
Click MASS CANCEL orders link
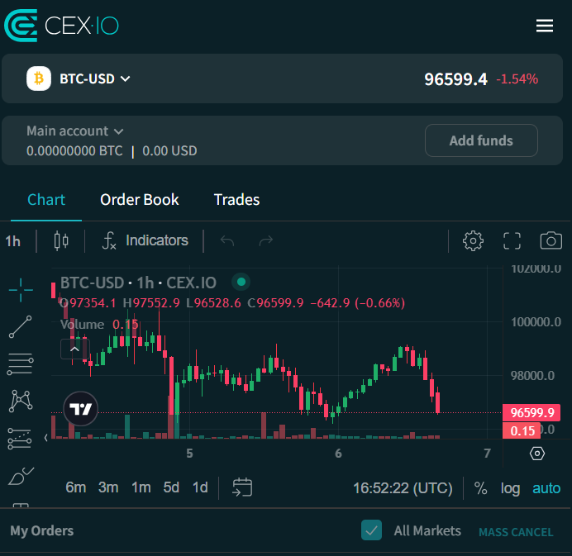point(516,532)
